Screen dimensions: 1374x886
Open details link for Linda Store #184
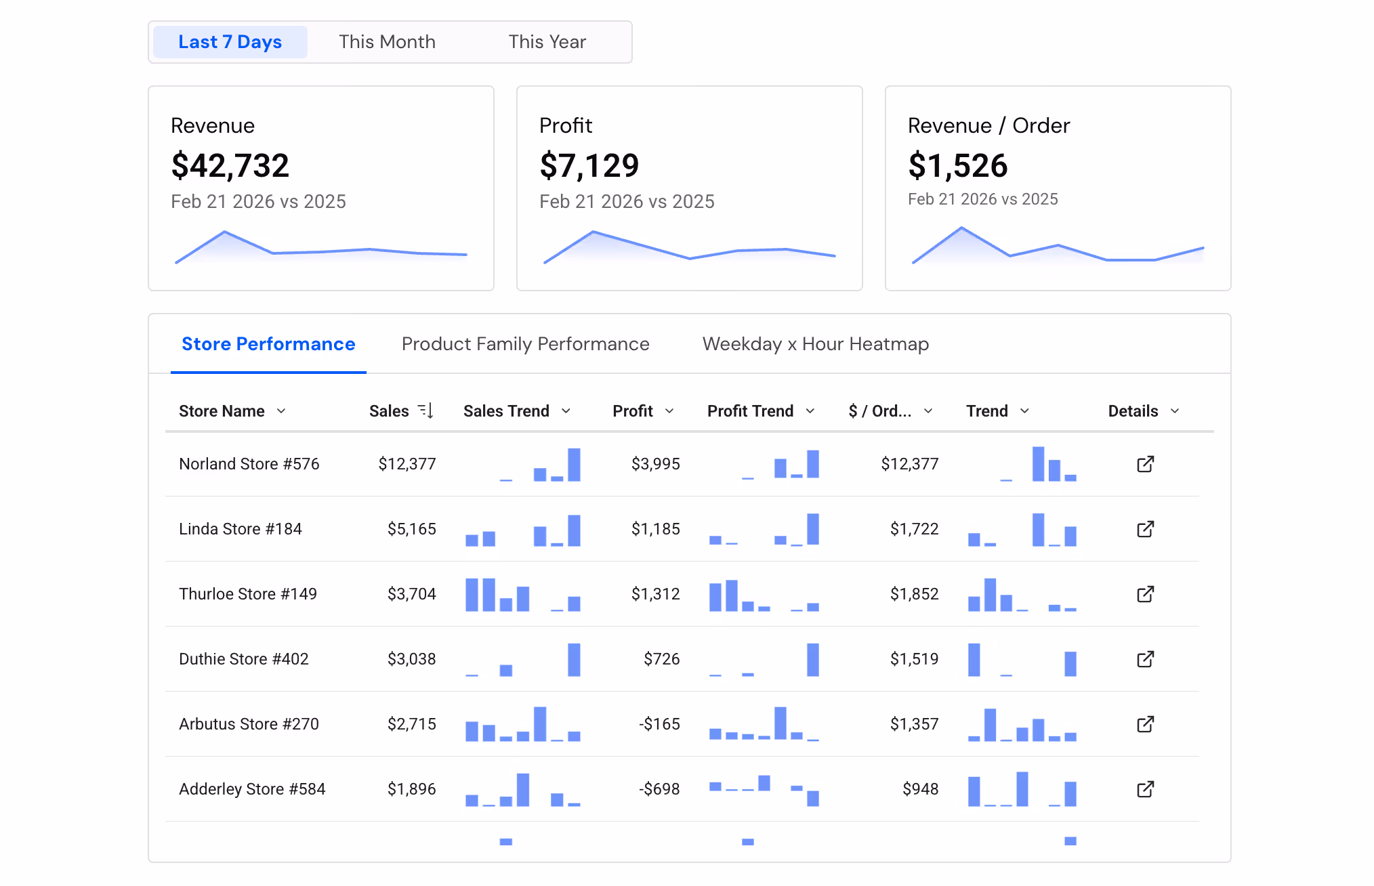tap(1145, 529)
